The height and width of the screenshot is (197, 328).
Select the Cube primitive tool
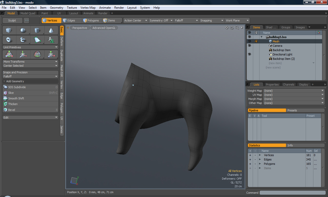tap(9, 30)
